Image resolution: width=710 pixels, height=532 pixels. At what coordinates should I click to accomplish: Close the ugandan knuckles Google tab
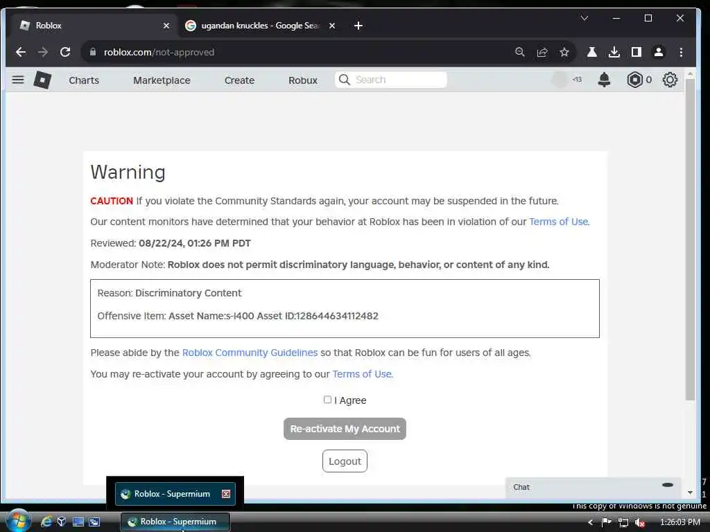pos(332,26)
